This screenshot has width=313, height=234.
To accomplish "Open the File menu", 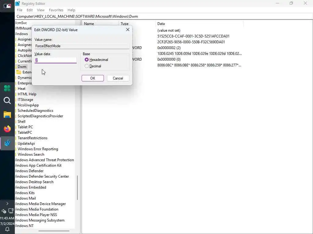I will [20, 10].
